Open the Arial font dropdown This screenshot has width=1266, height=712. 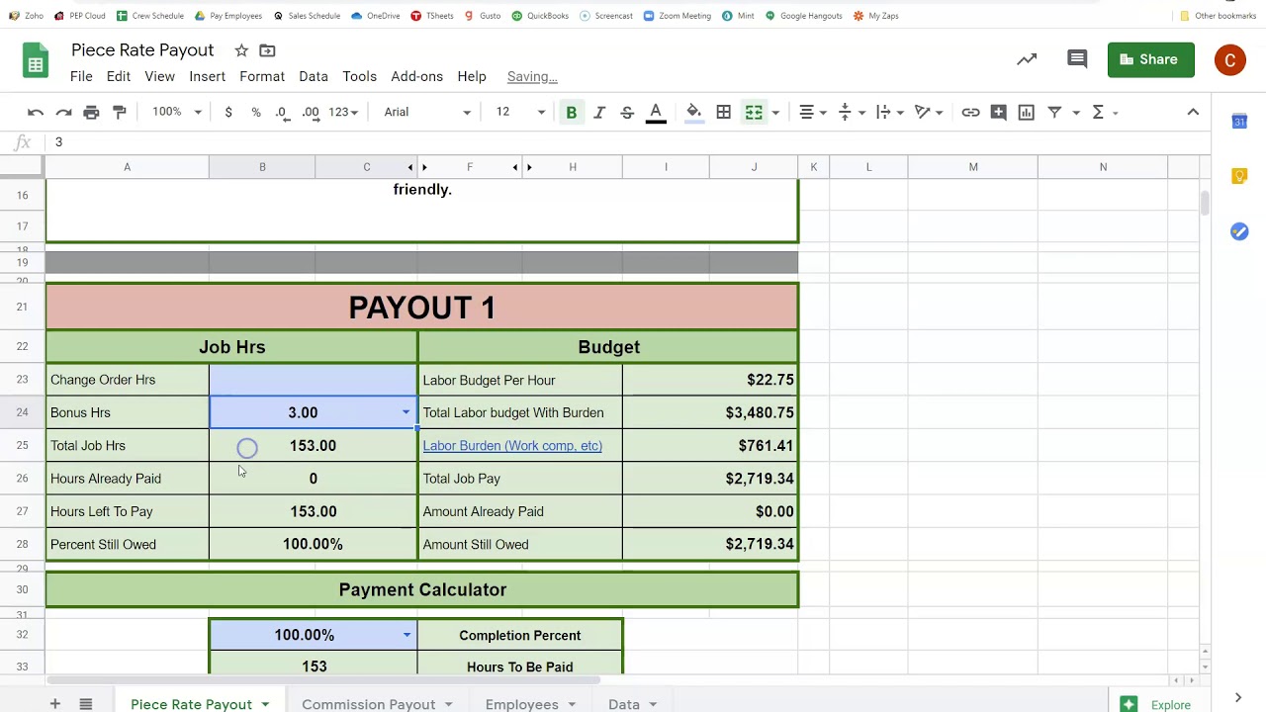point(427,112)
